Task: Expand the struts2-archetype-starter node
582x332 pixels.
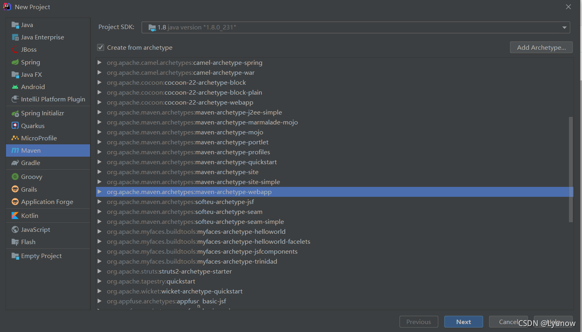Action: [100, 272]
